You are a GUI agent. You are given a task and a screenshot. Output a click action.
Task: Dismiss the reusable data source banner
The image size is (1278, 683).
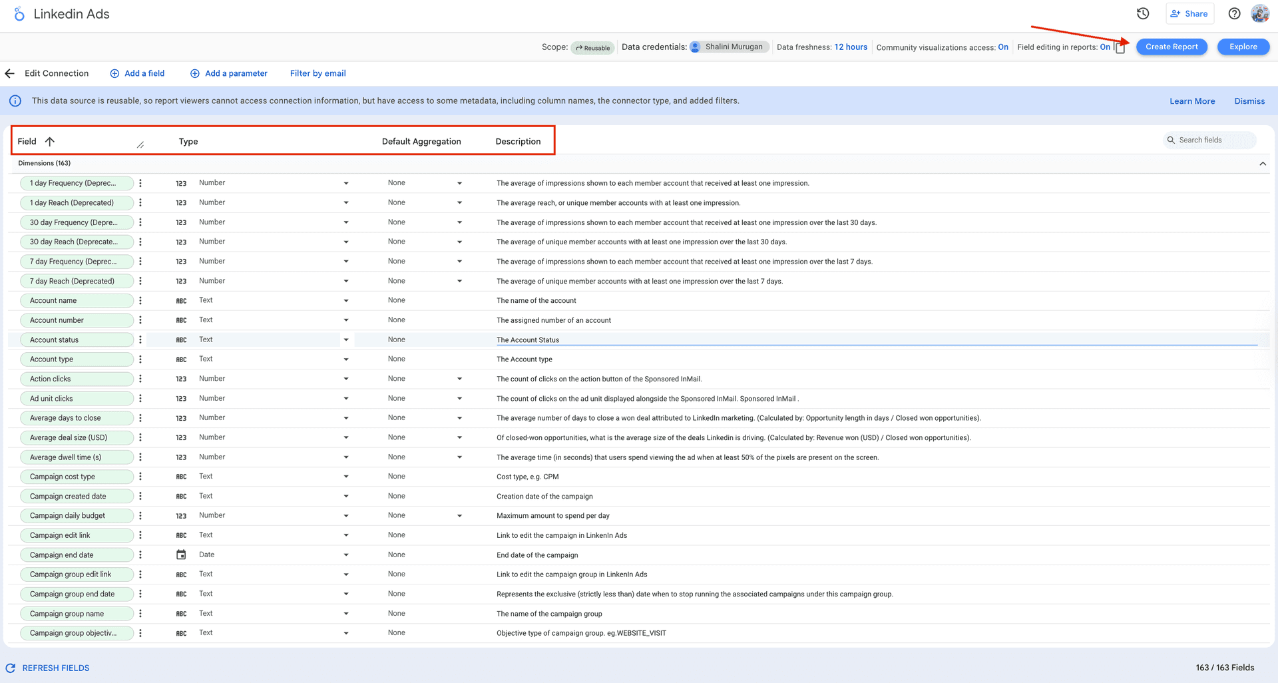coord(1249,101)
